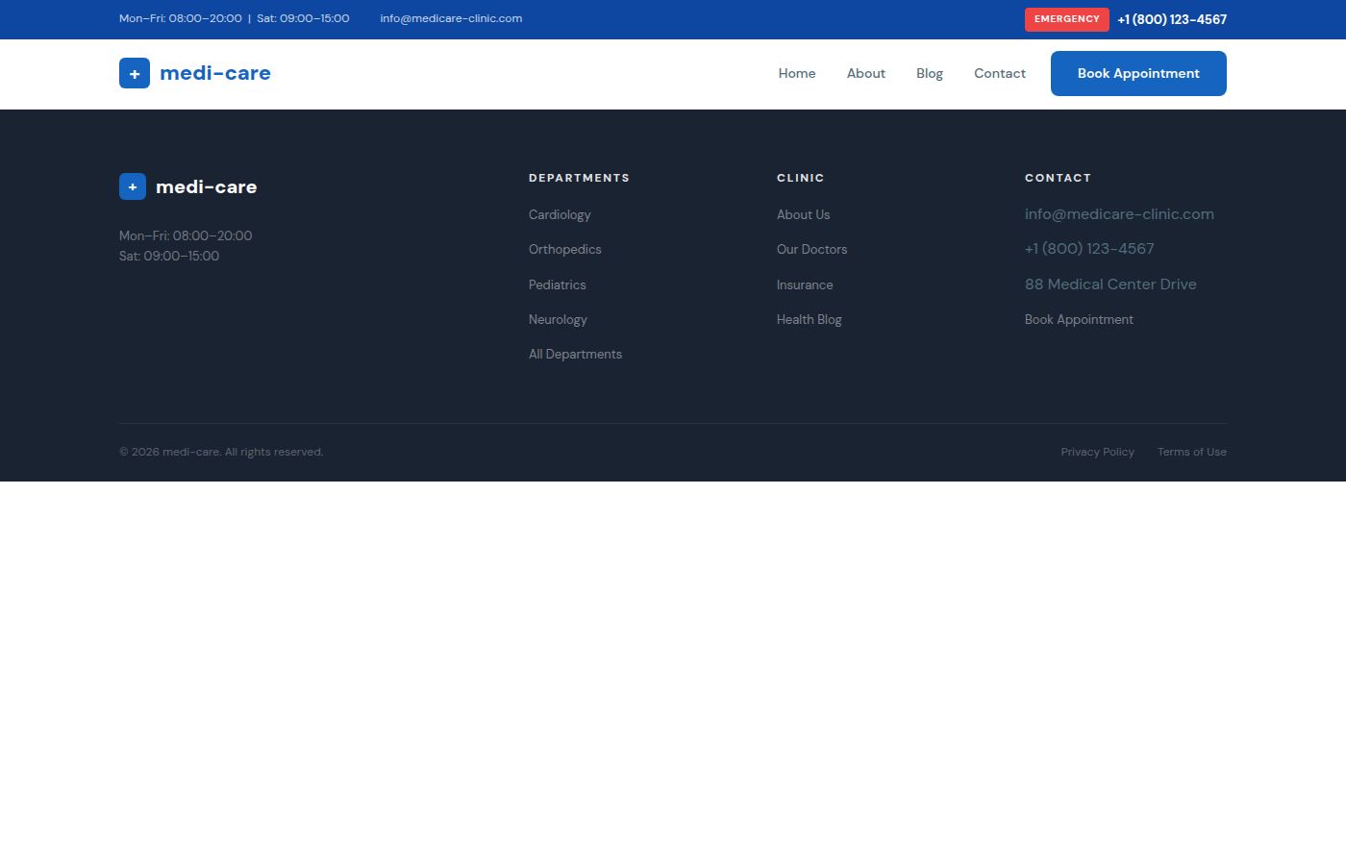Open the medi-care header logo text
Viewport: 1346px width, 865px height.
215,73
